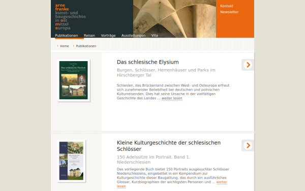Click subtitle 150 Adelssitze im Portrait
Viewport: 305px width, 191px height.
[154, 159]
